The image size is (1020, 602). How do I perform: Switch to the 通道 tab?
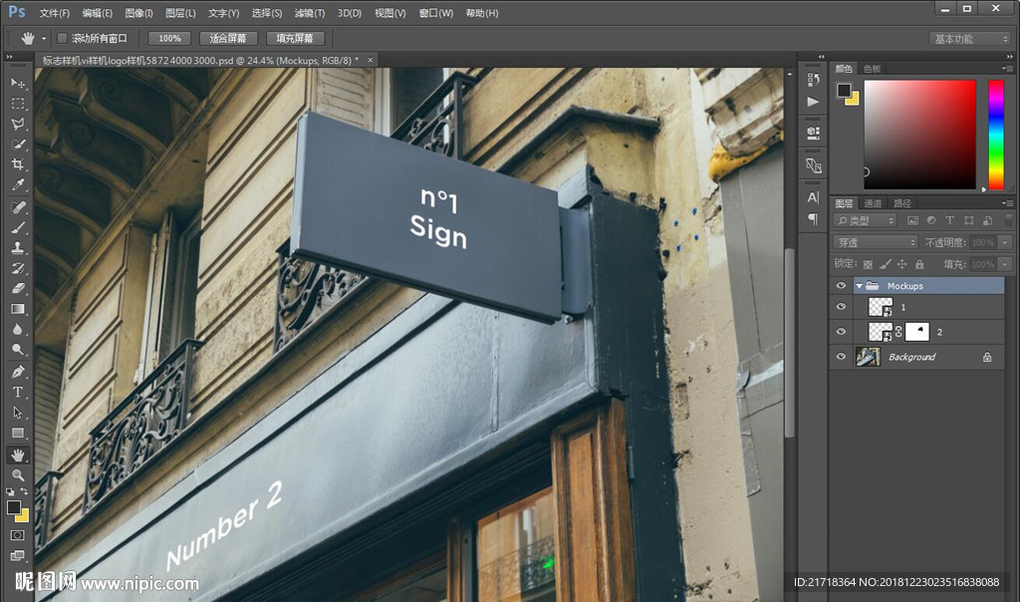point(873,202)
